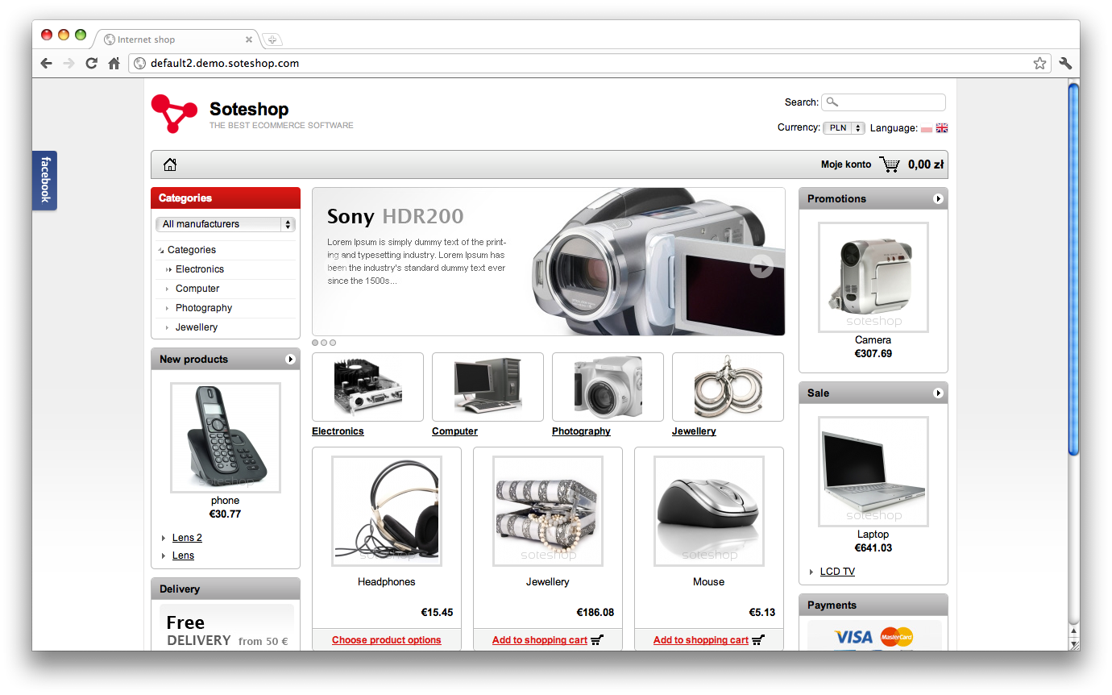Click the browser forward arrow

[x=68, y=64]
